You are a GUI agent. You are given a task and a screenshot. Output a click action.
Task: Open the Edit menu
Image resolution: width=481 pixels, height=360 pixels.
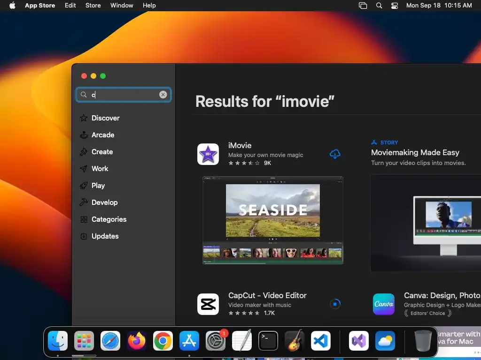70,6
